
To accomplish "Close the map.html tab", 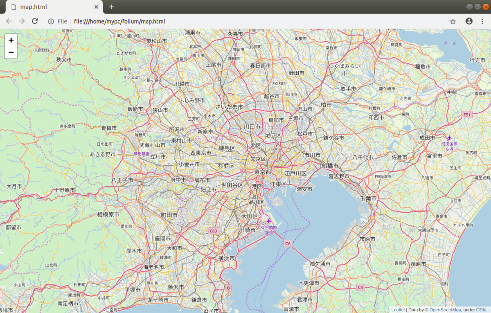I will [97, 7].
